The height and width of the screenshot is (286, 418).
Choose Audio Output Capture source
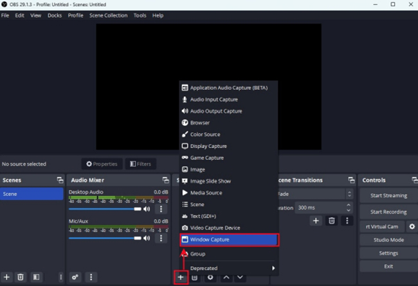coord(228,111)
